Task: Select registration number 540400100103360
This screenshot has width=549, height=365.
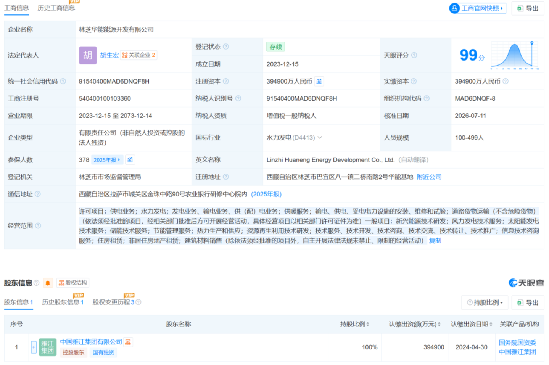Action: (x=105, y=98)
